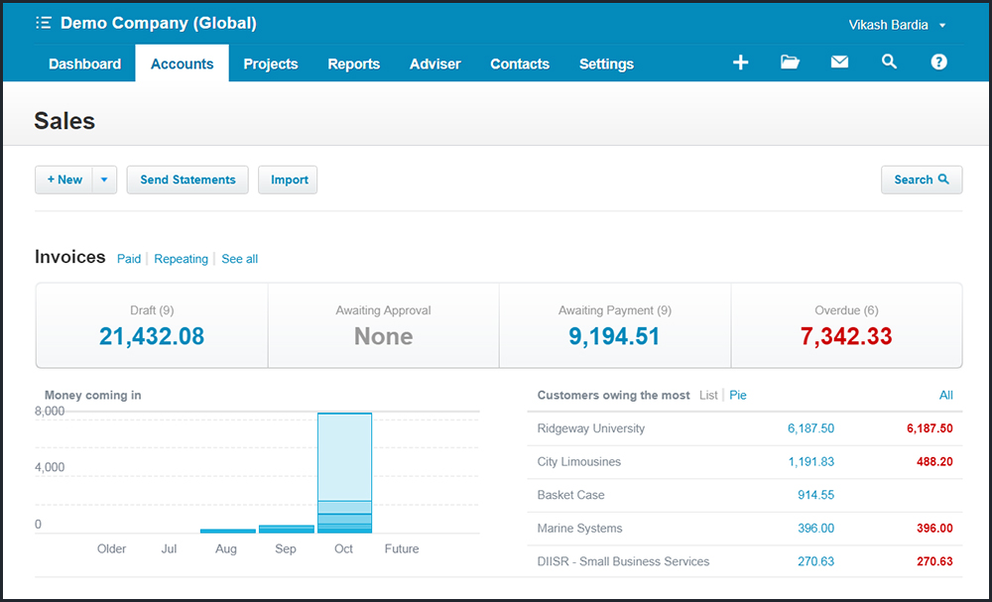Click Ridgeway University blue amount 6,187.50

pos(810,428)
